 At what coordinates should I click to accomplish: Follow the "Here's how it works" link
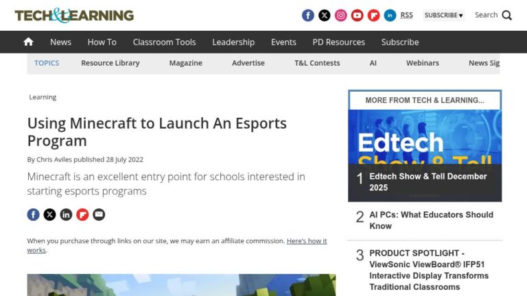307,241
